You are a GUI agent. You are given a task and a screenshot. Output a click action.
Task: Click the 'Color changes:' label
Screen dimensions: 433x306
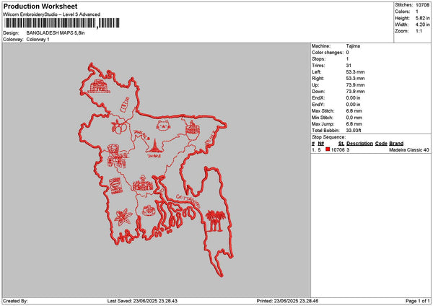328,53
